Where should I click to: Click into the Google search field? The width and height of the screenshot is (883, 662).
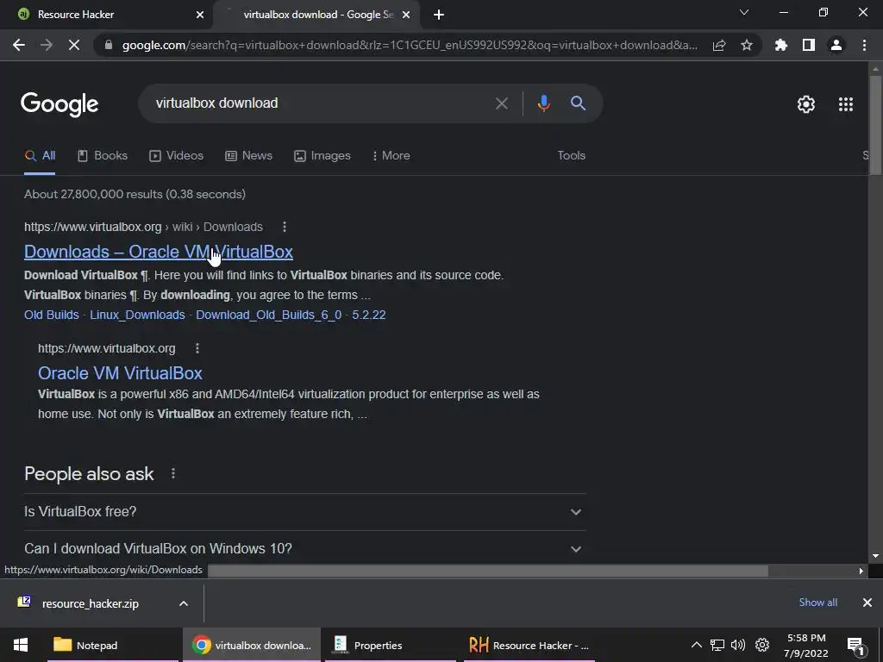pos(321,103)
